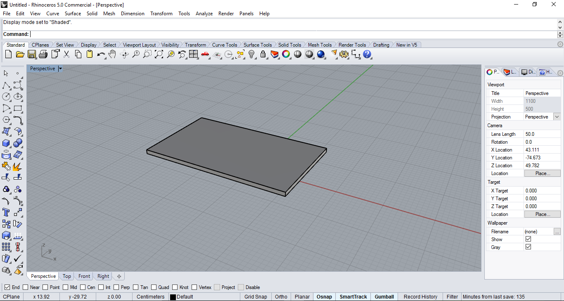Uncheck the End object snap
The height and width of the screenshot is (301, 564).
[x=7, y=287]
